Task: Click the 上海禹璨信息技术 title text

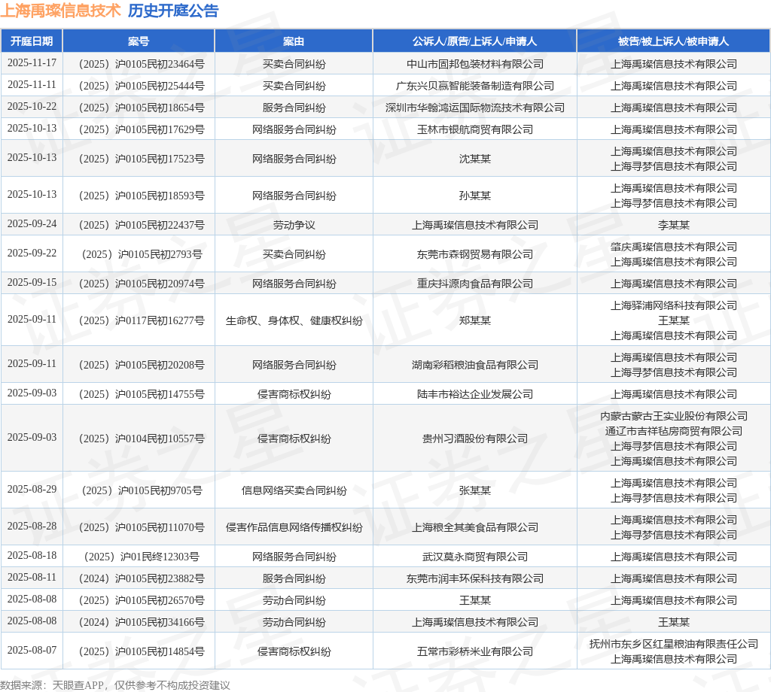Action: tap(60, 11)
